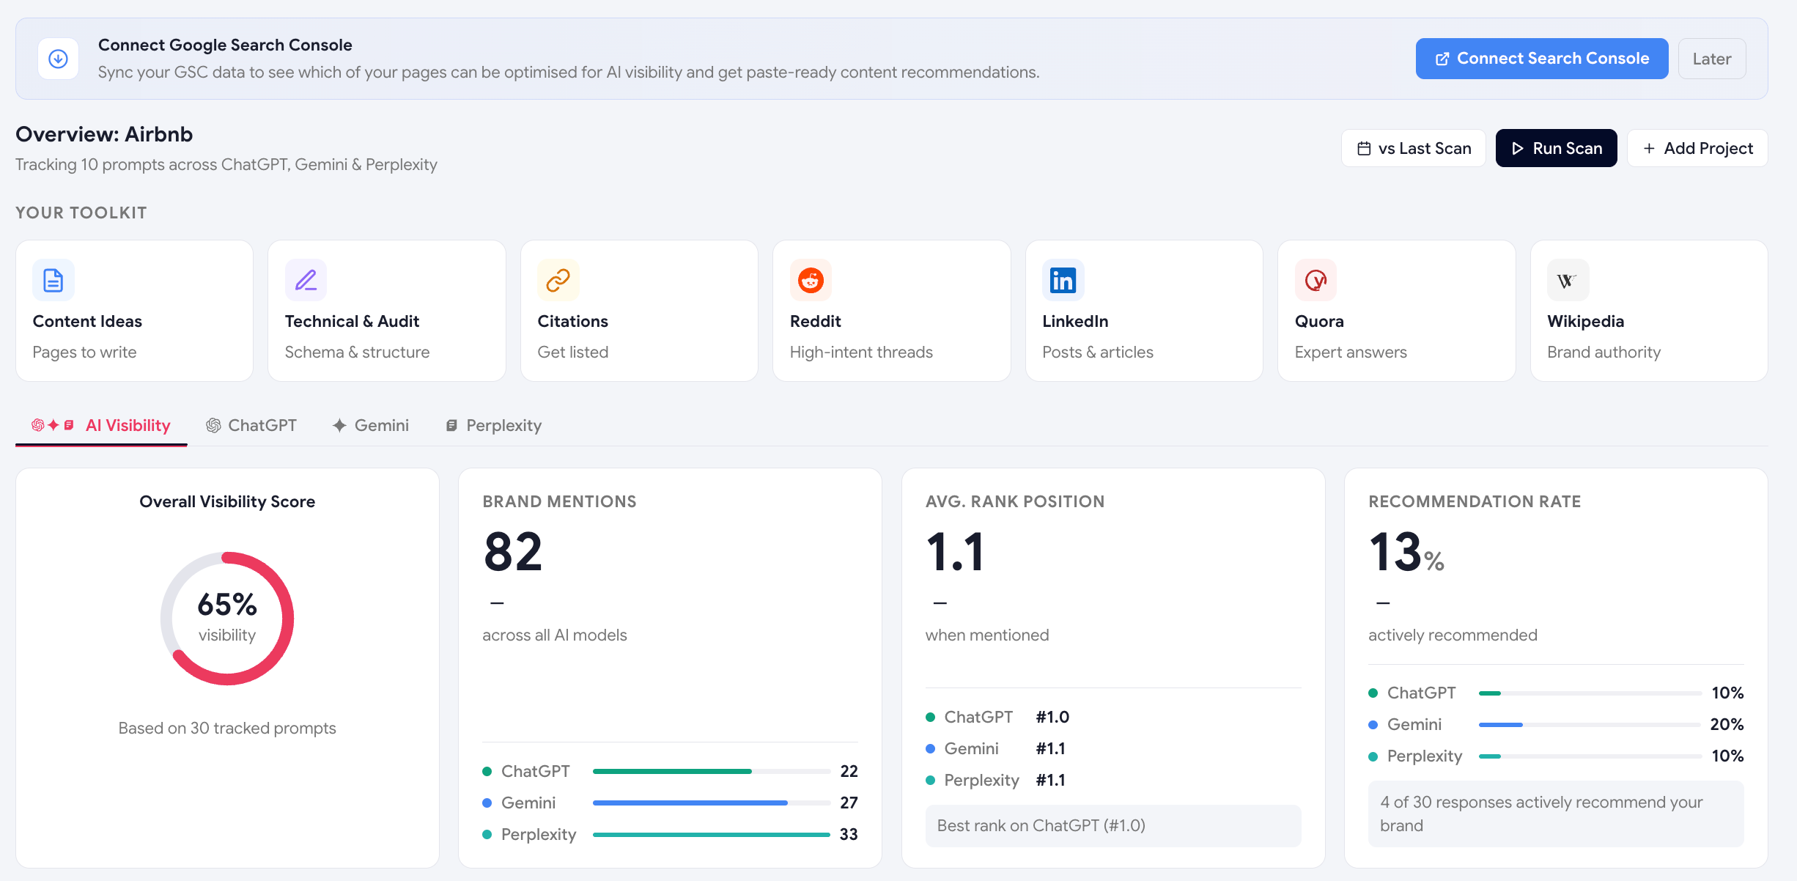Open the Quora Expert answers card
Image resolution: width=1797 pixels, height=881 pixels.
pyautogui.click(x=1396, y=311)
